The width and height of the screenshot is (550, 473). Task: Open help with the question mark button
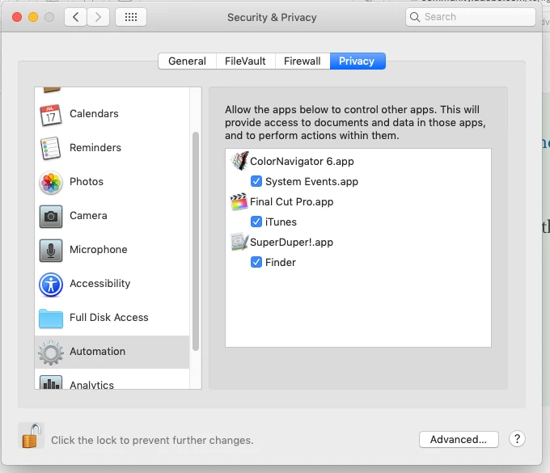click(x=517, y=439)
